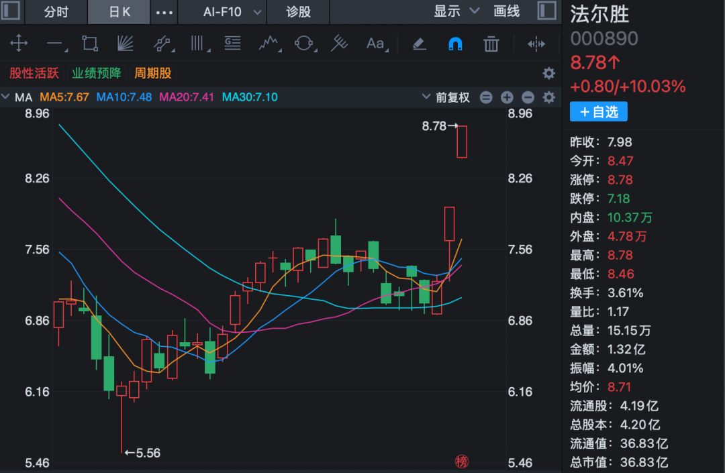The height and width of the screenshot is (473, 725).
Task: Click MA20:7.41 value
Action: (x=187, y=97)
